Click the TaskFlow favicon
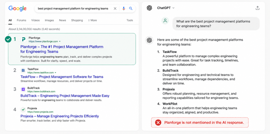 tap(23, 70)
